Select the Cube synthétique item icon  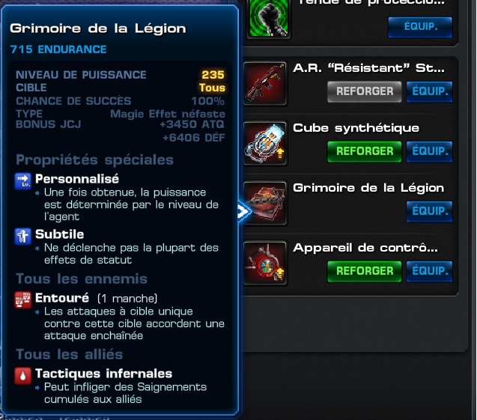pos(265,143)
